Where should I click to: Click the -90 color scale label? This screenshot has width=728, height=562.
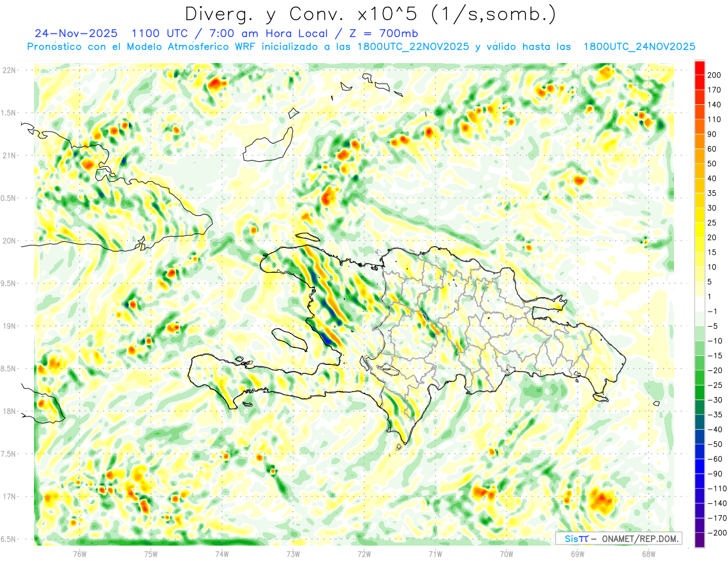coord(715,474)
